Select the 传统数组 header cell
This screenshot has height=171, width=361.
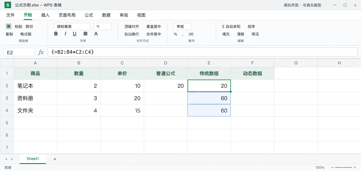pyautogui.click(x=209, y=73)
